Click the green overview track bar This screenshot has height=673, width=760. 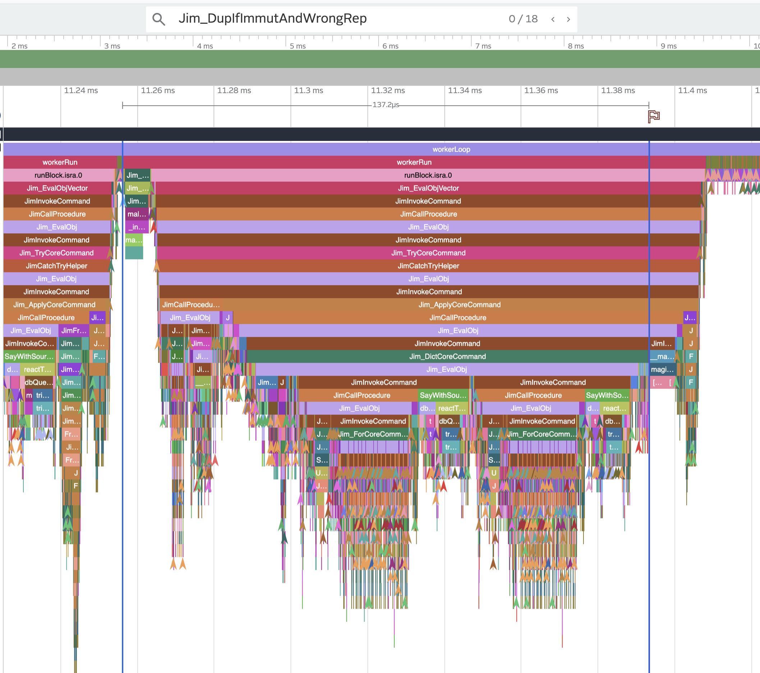pyautogui.click(x=380, y=59)
